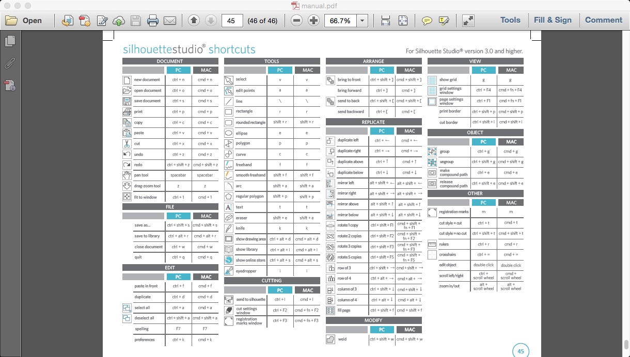630x357 pixels.
Task: Open the Tools pane
Action: 510,20
